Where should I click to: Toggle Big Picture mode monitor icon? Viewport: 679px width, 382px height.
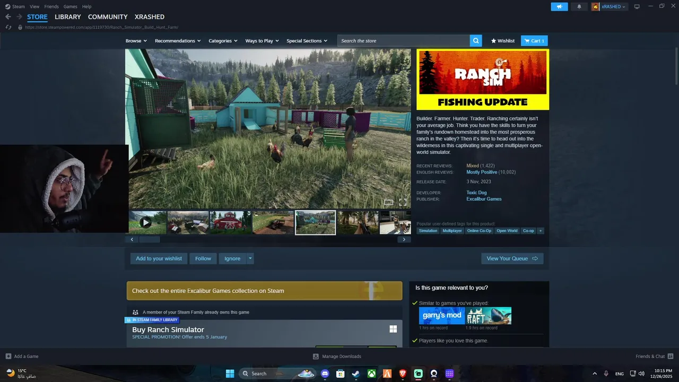coord(637,6)
